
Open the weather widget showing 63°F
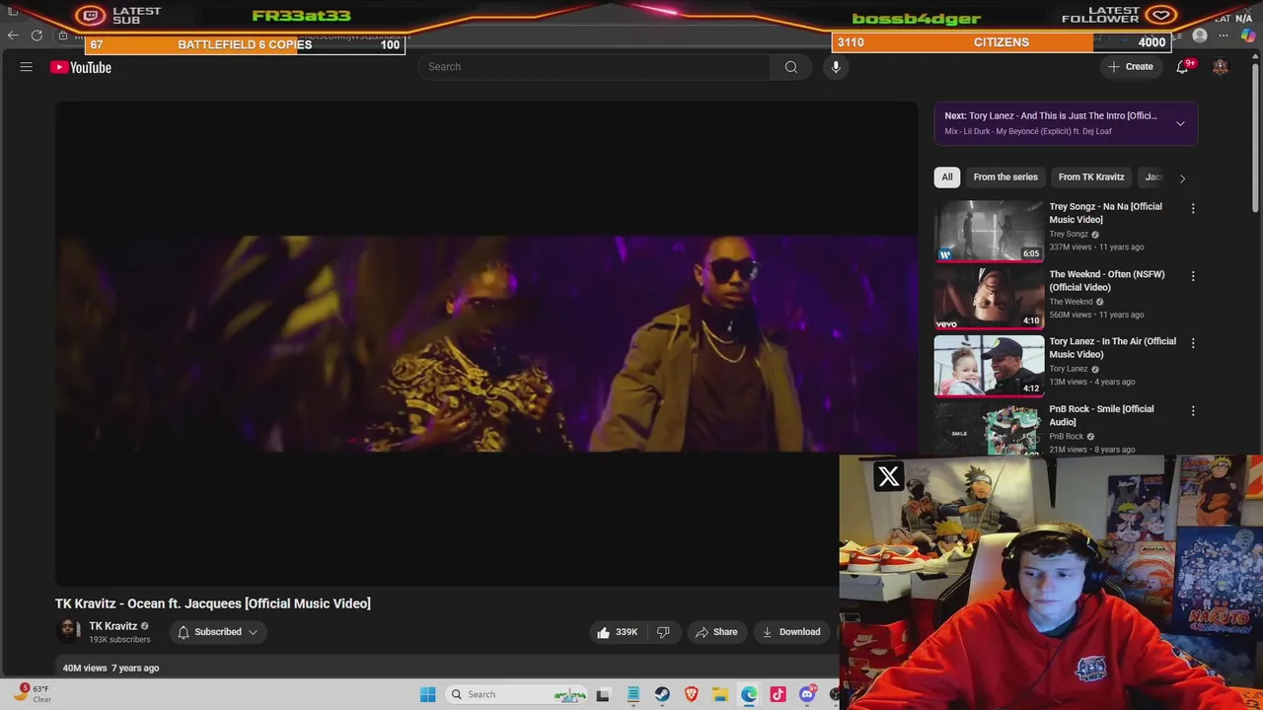coord(33,693)
